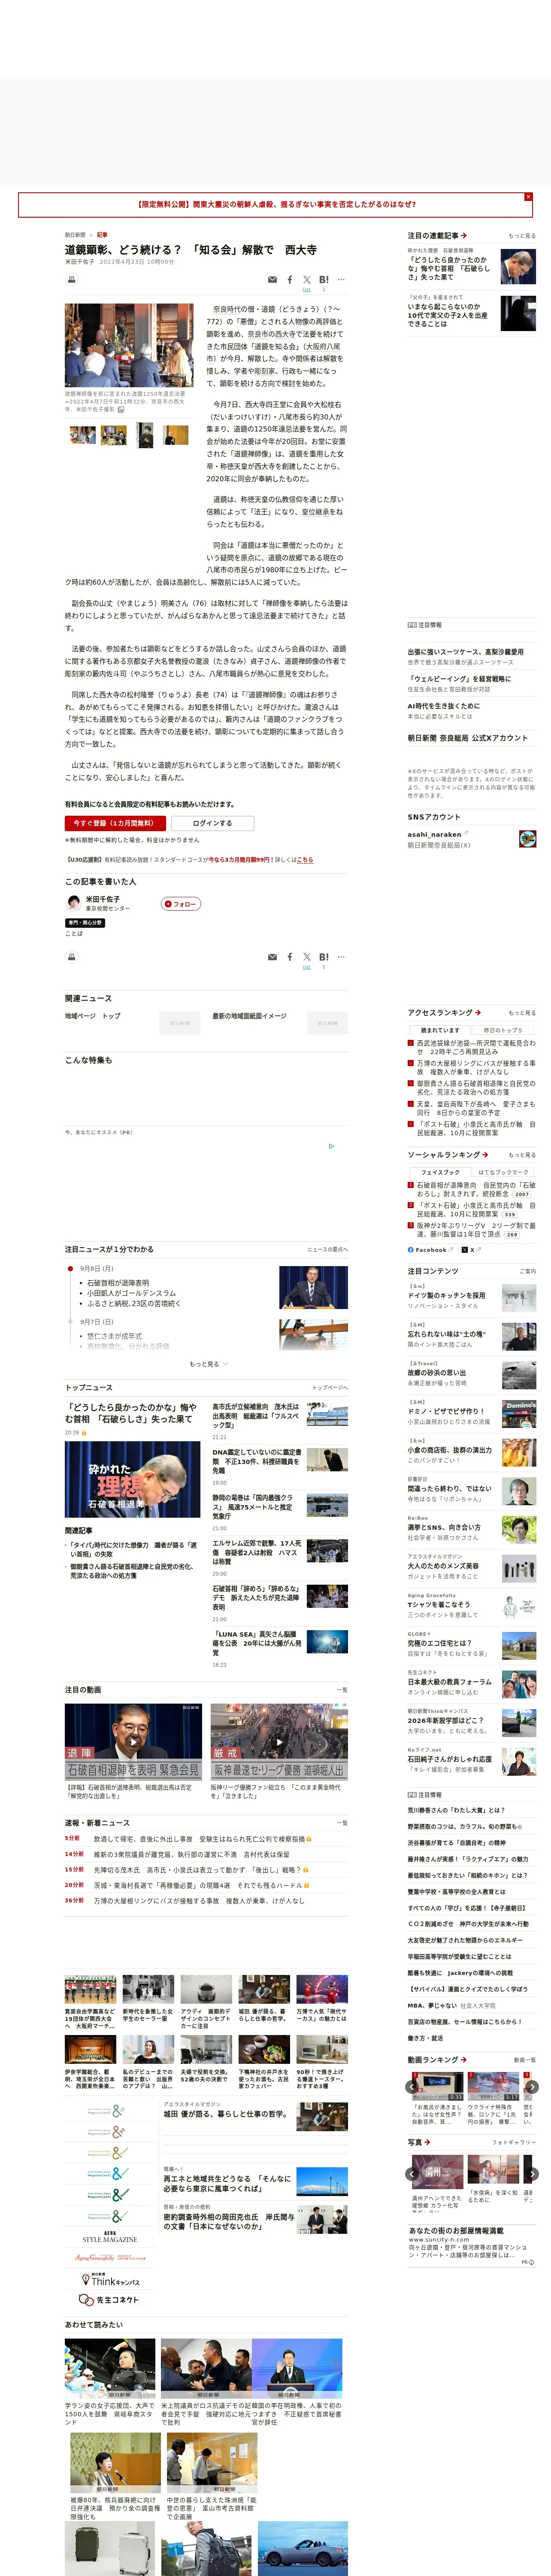Click the mail share icon below the article
The width and height of the screenshot is (551, 2576).
[x=272, y=957]
